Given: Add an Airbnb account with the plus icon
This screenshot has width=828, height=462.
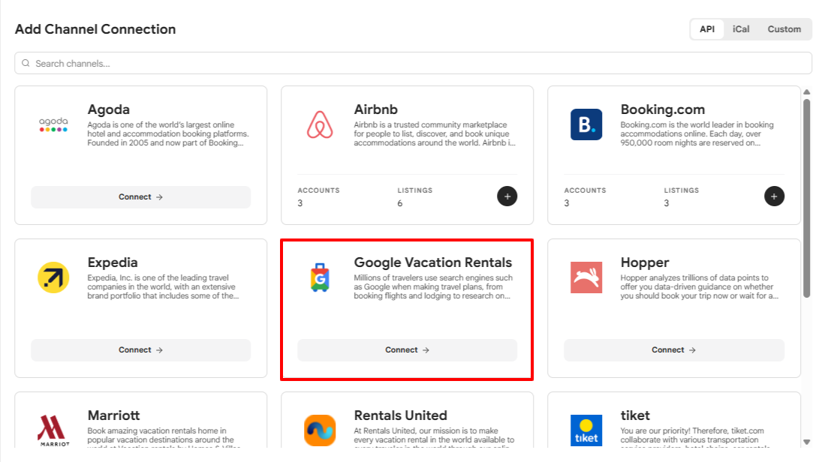Looking at the screenshot, I should [x=507, y=196].
